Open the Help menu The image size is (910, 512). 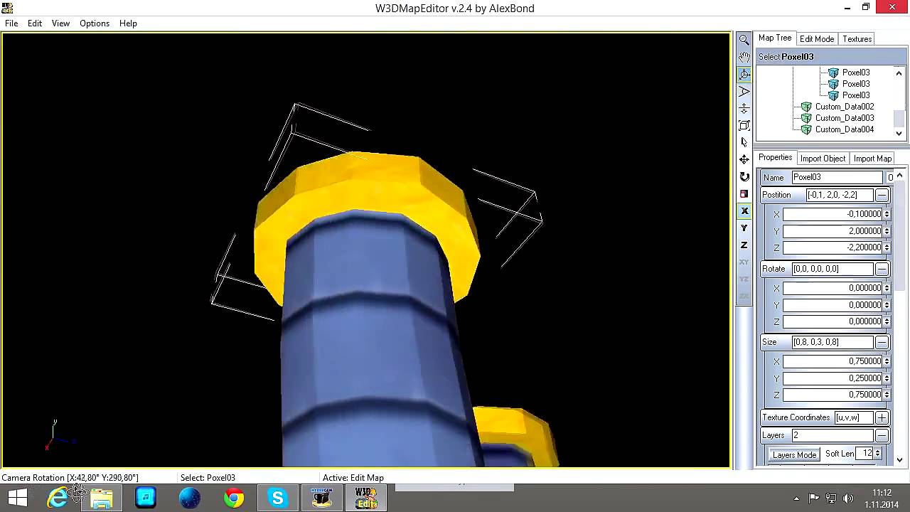click(x=128, y=23)
